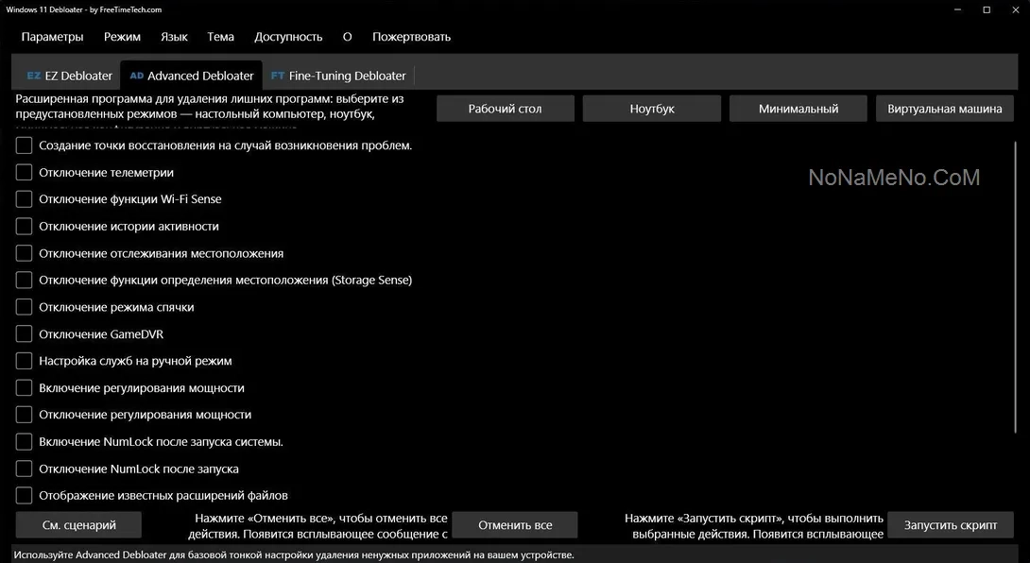The height and width of the screenshot is (563, 1030).
Task: Tick the Wi-Fi Sense disable checkbox
Action: pyautogui.click(x=25, y=199)
